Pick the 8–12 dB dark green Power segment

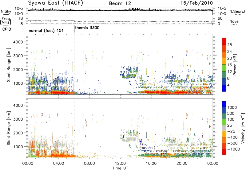coord(224,75)
